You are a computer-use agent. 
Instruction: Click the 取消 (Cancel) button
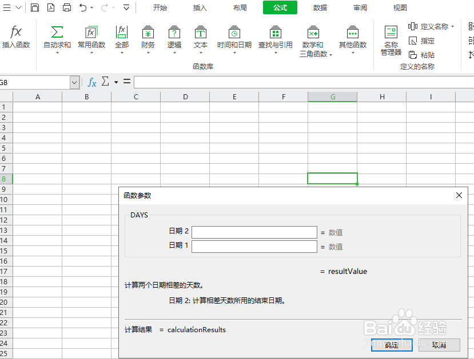(x=439, y=345)
